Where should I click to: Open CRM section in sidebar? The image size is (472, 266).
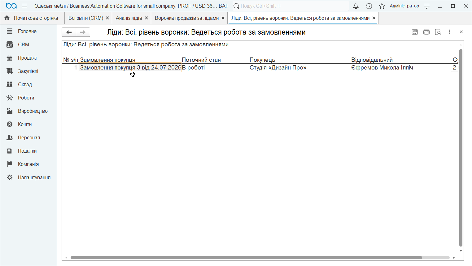tap(28, 44)
